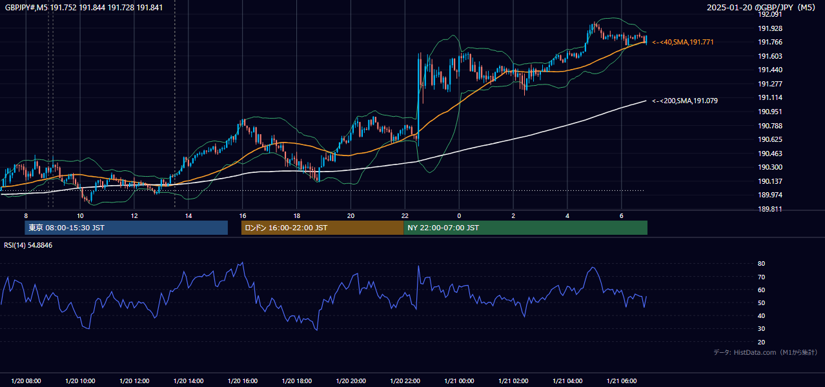Click the RSI axis level 50
Viewport: 825px width, 387px height.
pos(761,303)
